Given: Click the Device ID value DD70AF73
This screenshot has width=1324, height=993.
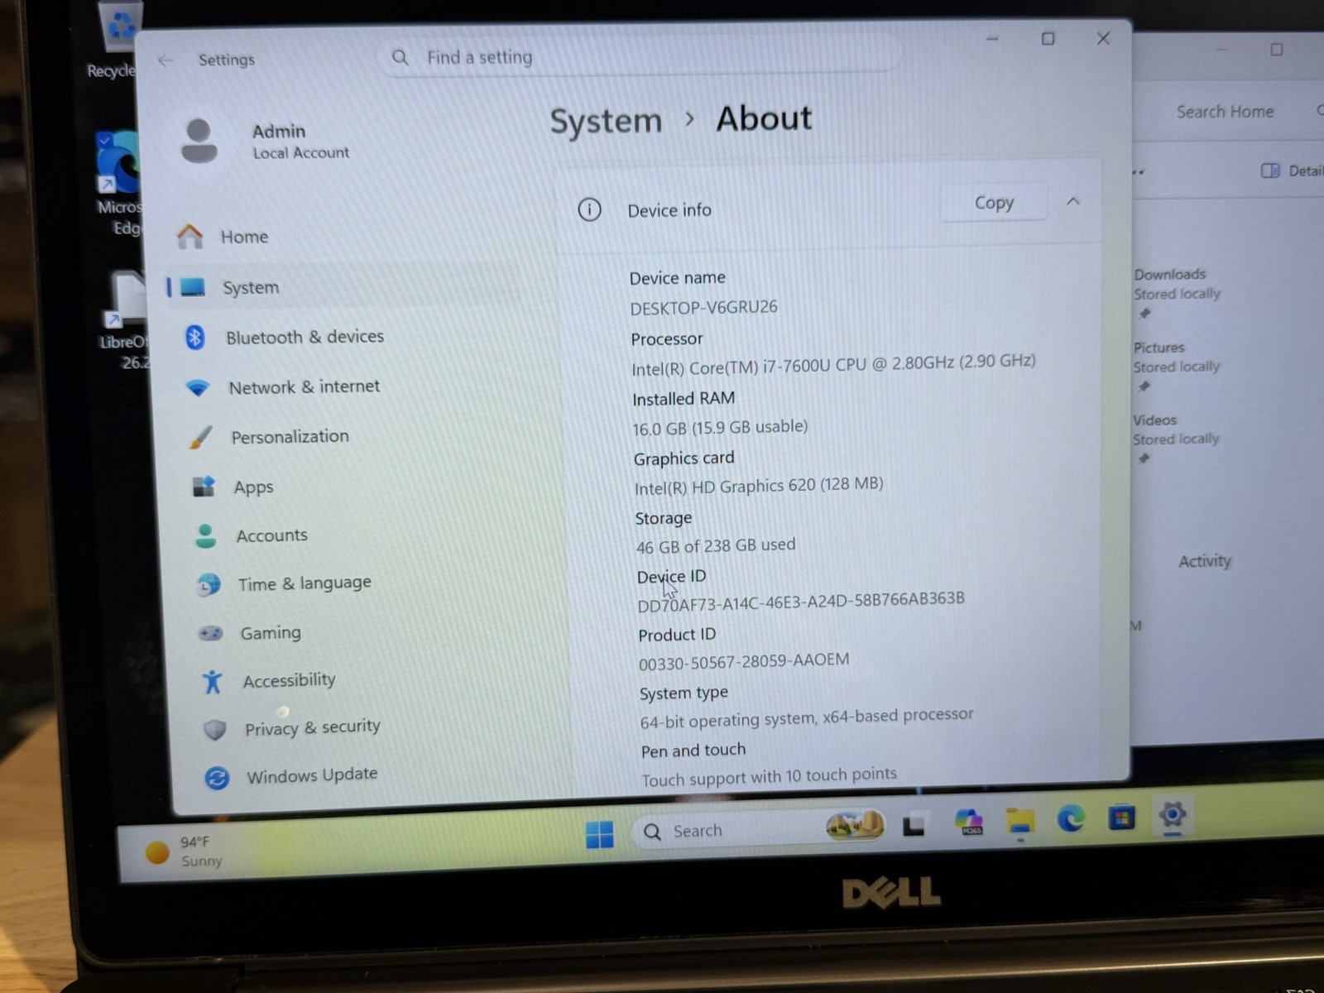Looking at the screenshot, I should (801, 602).
